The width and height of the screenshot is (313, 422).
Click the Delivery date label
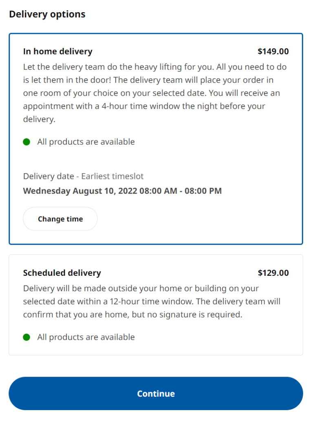(x=48, y=176)
